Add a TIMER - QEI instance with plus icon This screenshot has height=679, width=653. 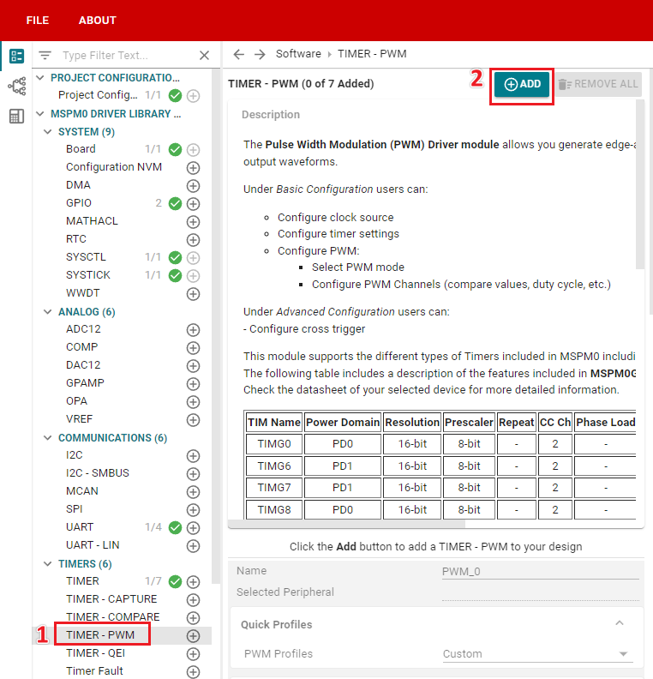[x=193, y=654]
